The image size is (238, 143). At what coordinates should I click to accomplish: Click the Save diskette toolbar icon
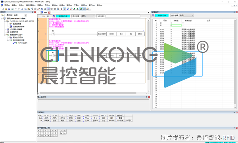coord(9,9)
